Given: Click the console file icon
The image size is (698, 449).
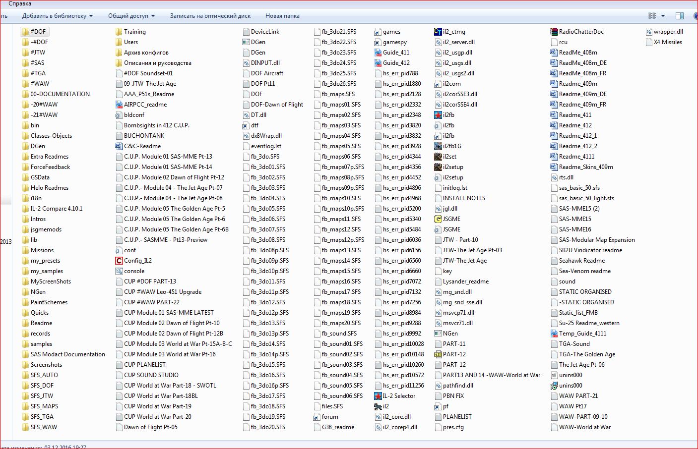Looking at the screenshot, I should pyautogui.click(x=119, y=271).
